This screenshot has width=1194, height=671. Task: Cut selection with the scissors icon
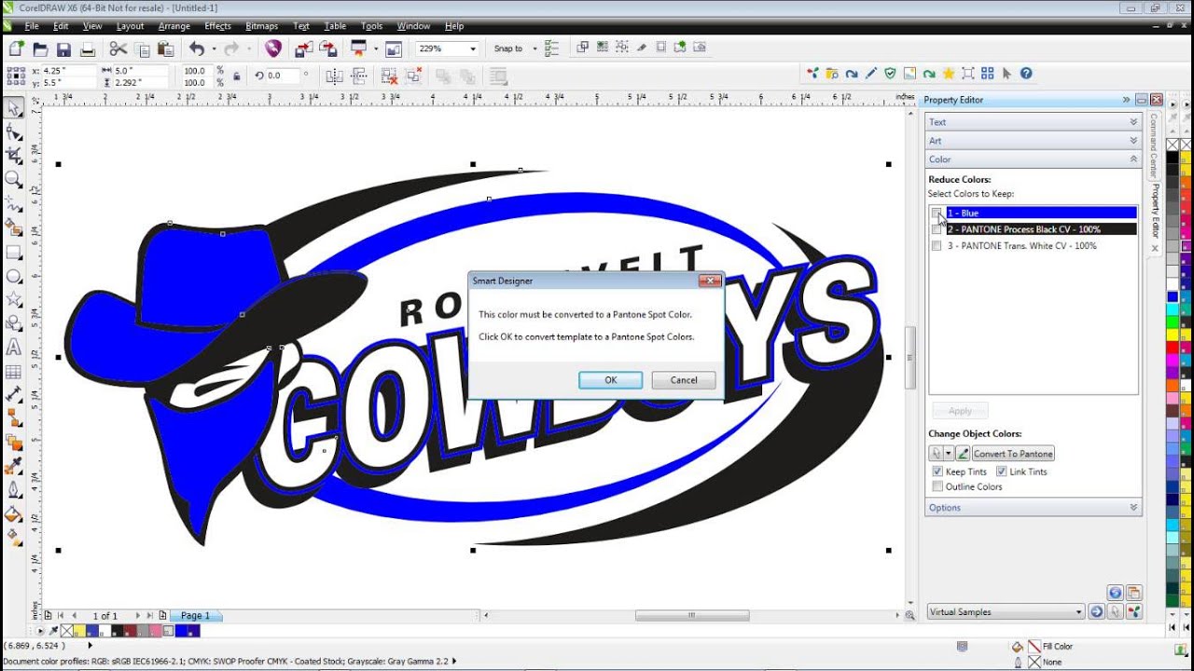click(118, 49)
